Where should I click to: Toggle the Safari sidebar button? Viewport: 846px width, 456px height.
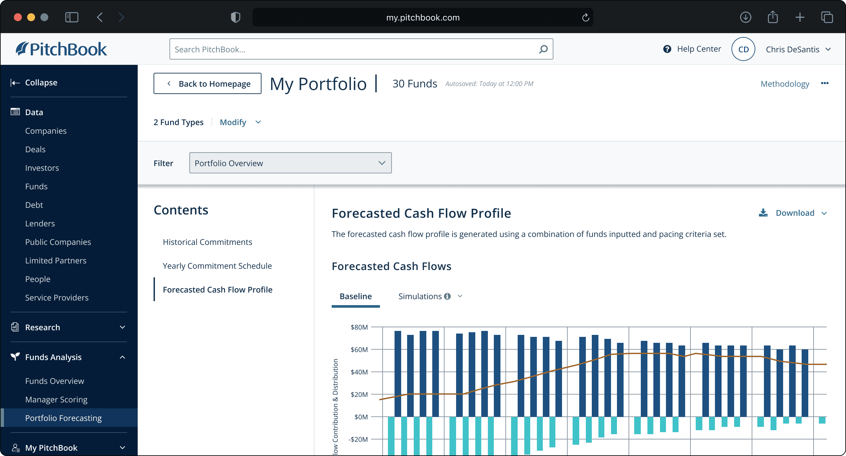click(x=71, y=17)
